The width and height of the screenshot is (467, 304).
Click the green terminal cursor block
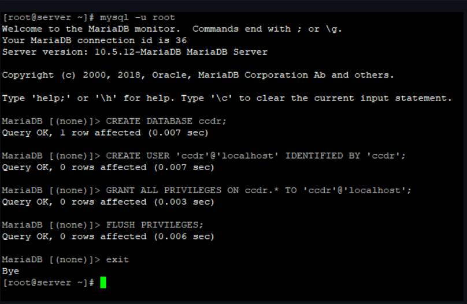(x=103, y=282)
